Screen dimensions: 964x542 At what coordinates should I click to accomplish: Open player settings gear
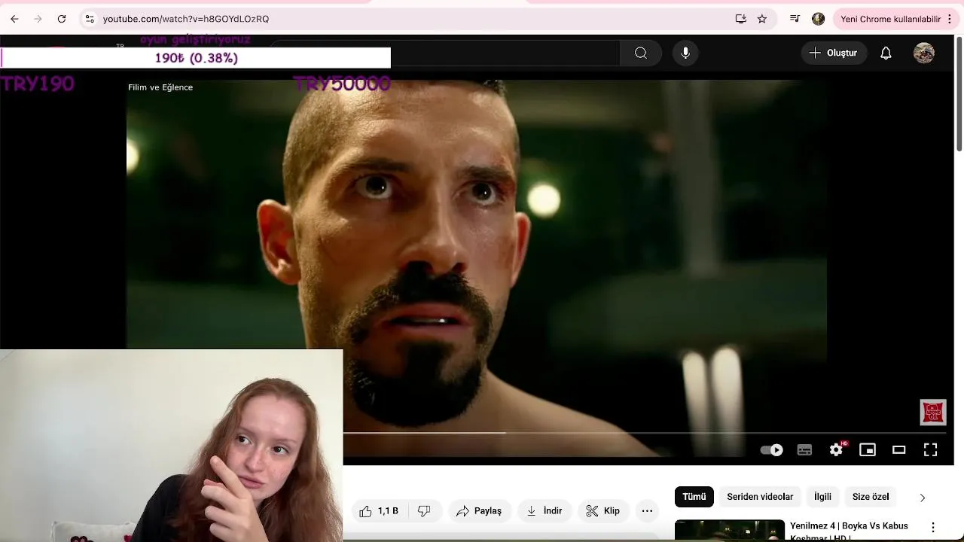(x=836, y=450)
